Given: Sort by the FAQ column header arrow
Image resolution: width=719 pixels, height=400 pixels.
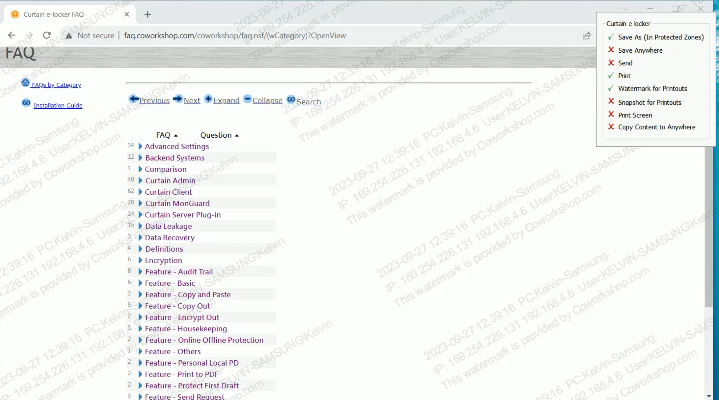Looking at the screenshot, I should (176, 135).
